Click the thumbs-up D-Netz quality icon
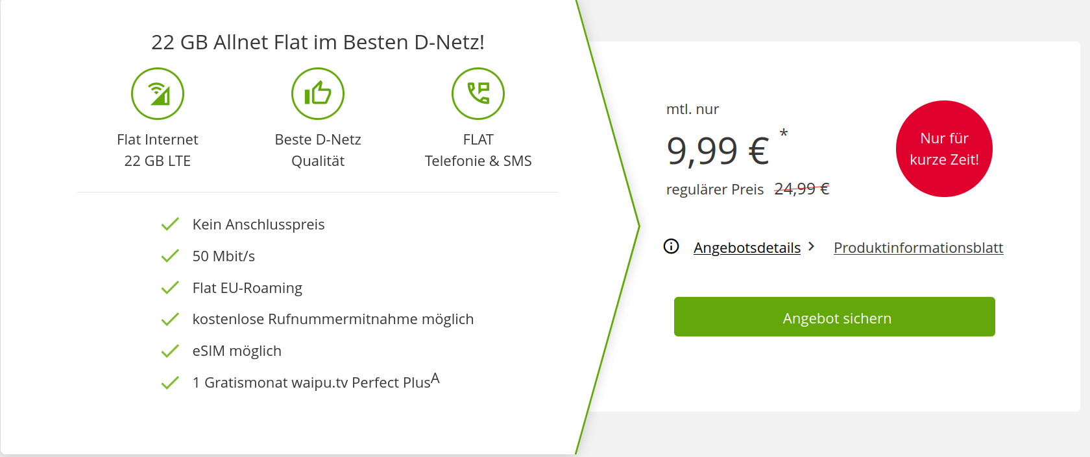This screenshot has width=1090, height=457. (x=318, y=94)
